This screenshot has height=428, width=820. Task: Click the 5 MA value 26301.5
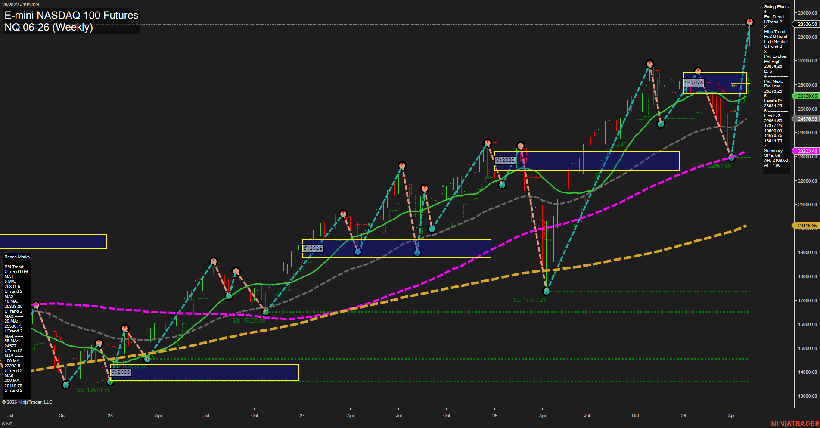(12, 287)
